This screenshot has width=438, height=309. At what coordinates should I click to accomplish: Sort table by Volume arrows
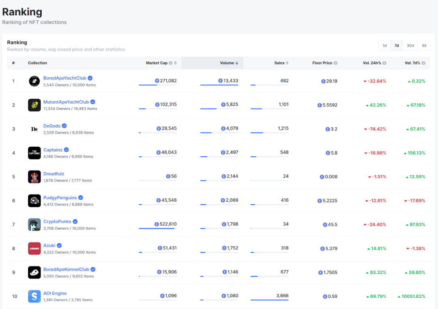(x=237, y=63)
